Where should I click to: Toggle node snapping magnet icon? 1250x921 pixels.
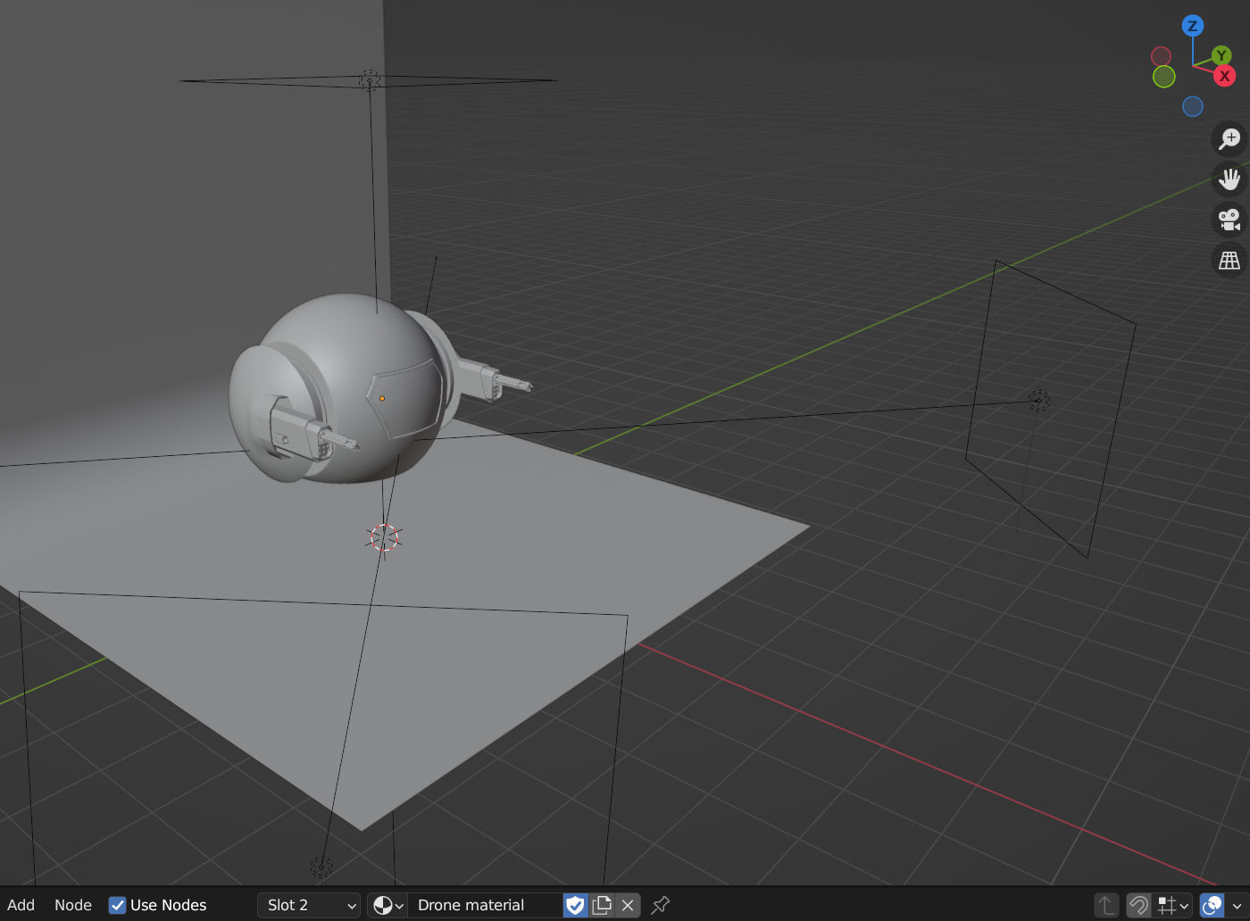(x=1138, y=905)
